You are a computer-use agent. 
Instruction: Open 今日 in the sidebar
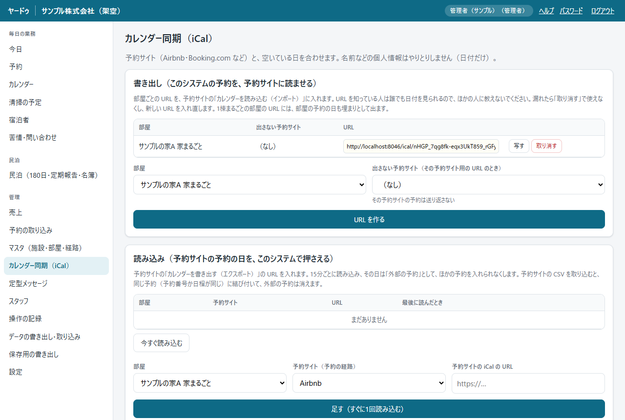[56, 49]
